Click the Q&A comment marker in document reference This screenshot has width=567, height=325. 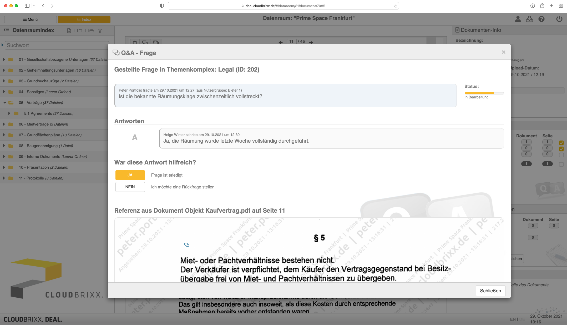tap(187, 245)
